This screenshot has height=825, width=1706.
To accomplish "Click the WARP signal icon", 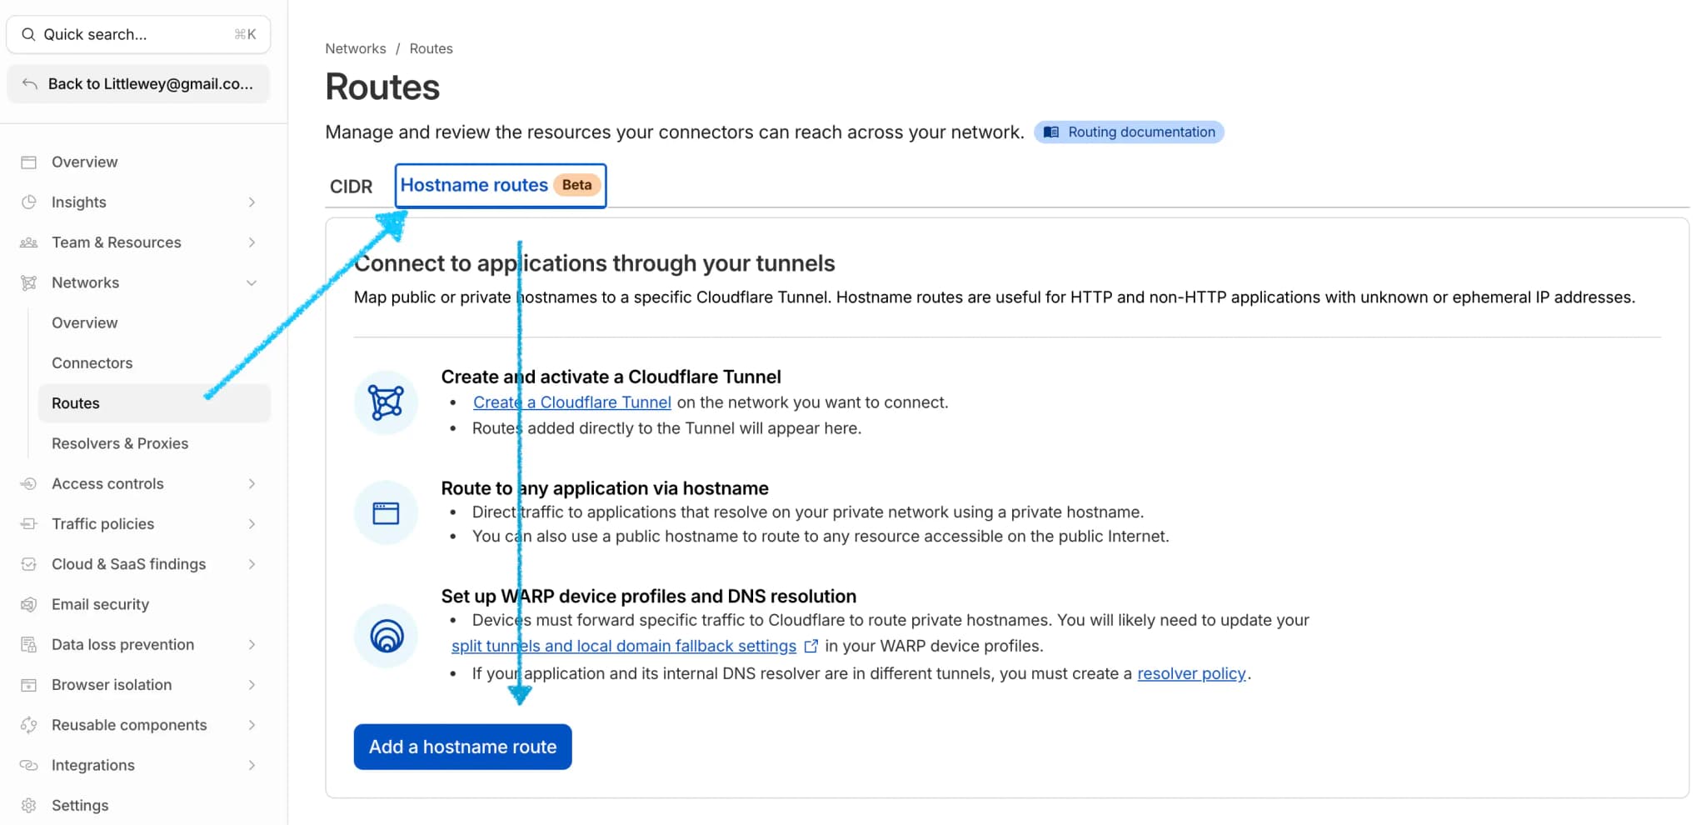I will pyautogui.click(x=386, y=636).
